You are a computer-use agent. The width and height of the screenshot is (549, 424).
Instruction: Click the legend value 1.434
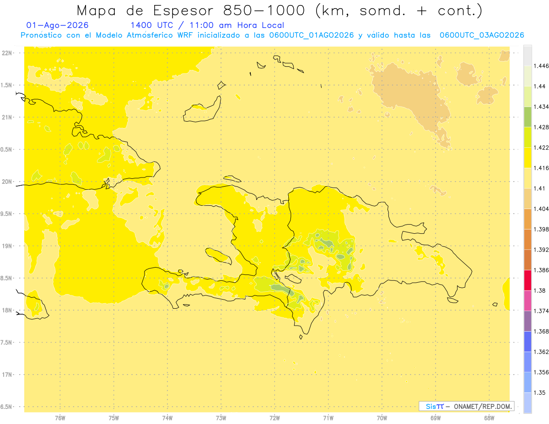tap(542, 107)
